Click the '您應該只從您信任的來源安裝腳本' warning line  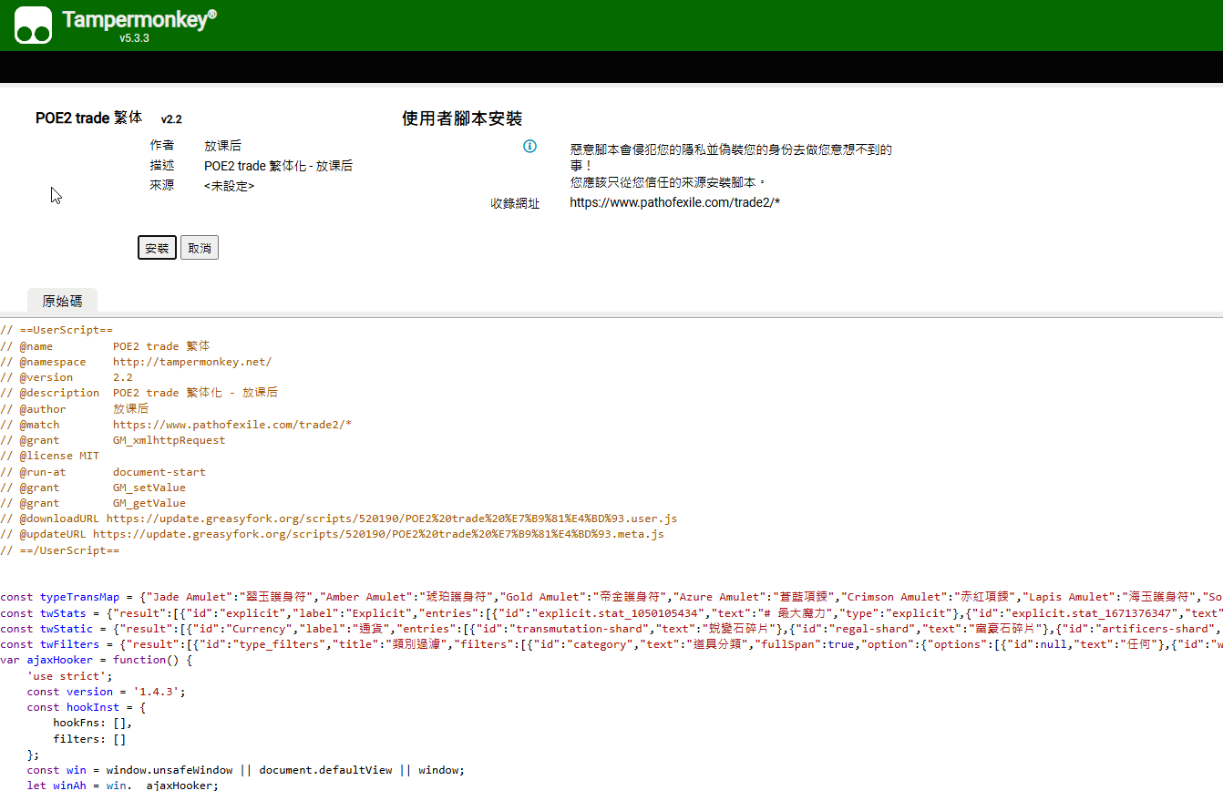pyautogui.click(x=669, y=182)
